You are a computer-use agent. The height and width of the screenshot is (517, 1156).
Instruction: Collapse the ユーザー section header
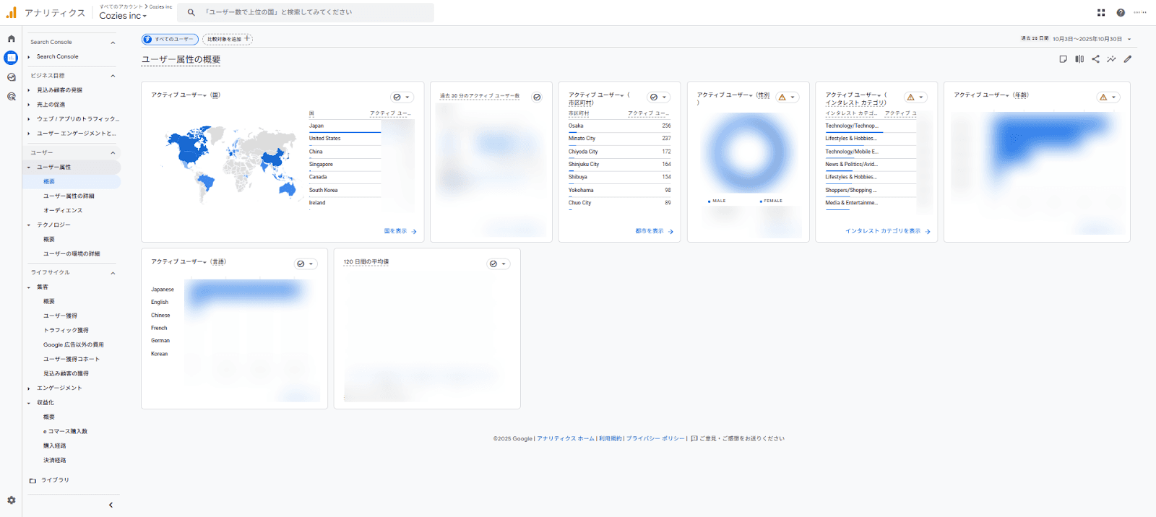pyautogui.click(x=113, y=153)
